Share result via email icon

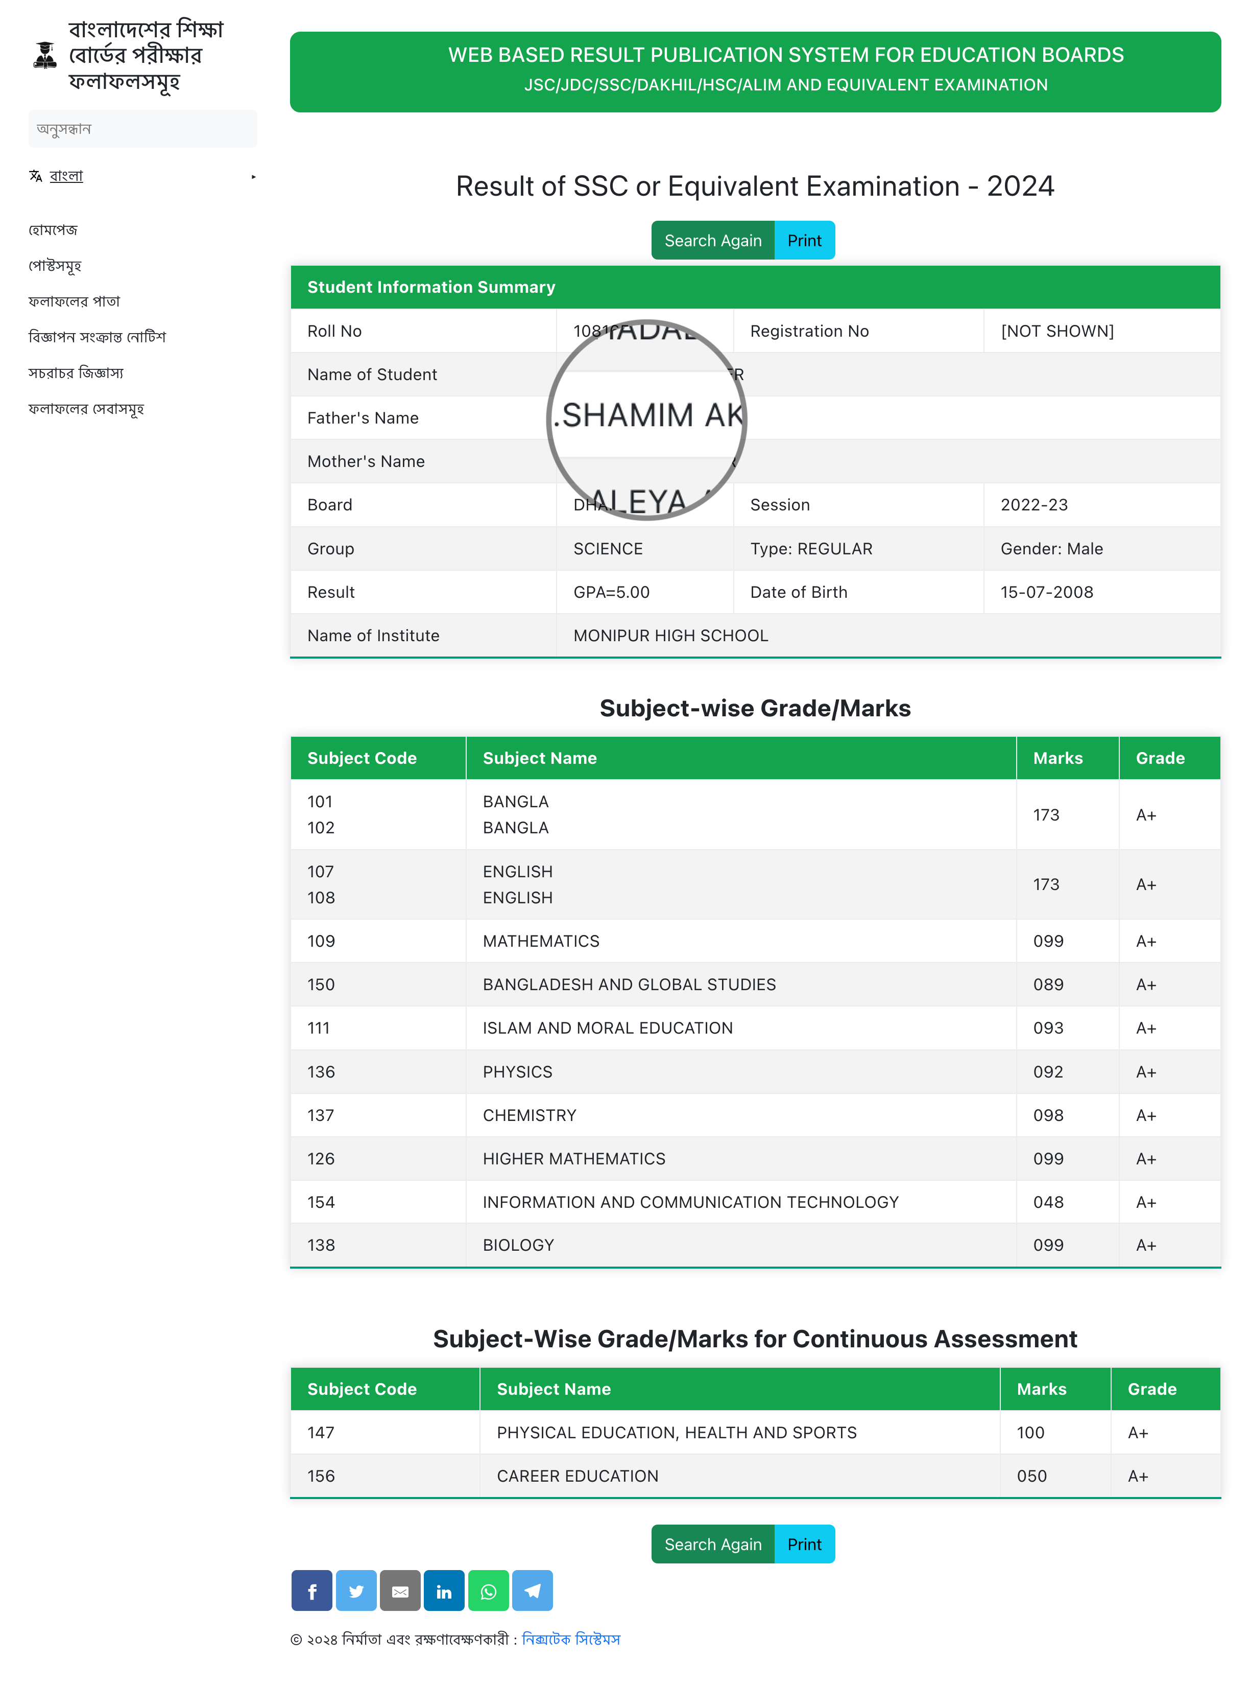click(x=400, y=1591)
